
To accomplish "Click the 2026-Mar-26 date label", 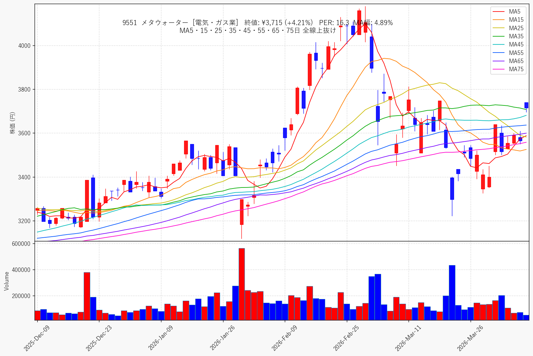I will (470, 338).
